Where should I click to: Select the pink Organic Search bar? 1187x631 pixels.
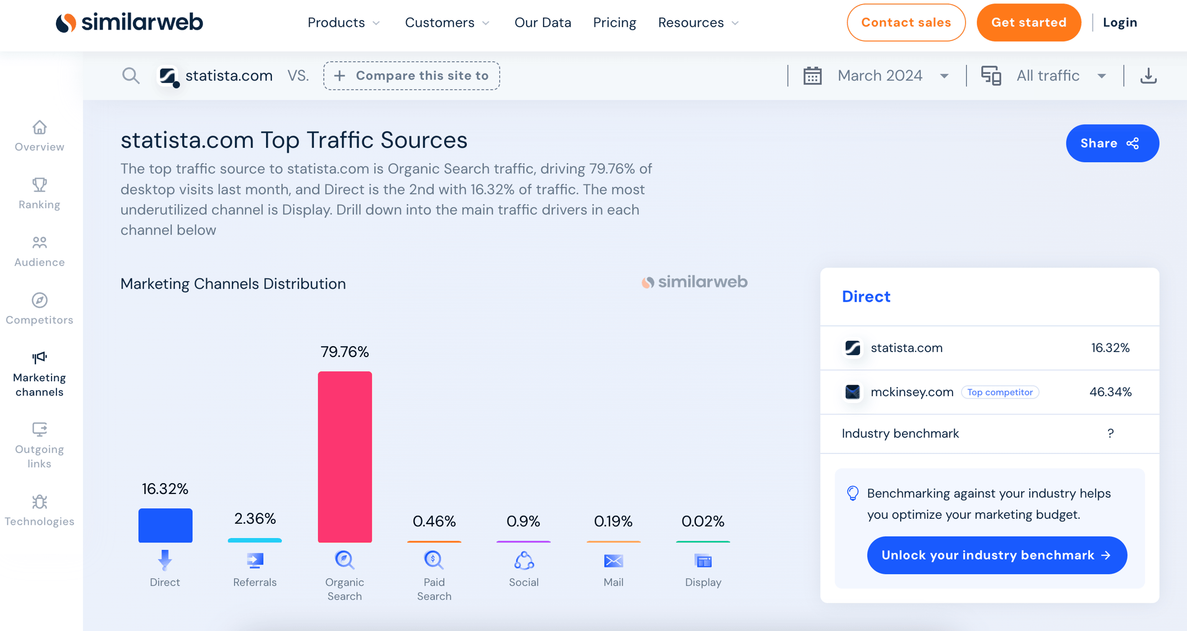tap(345, 457)
